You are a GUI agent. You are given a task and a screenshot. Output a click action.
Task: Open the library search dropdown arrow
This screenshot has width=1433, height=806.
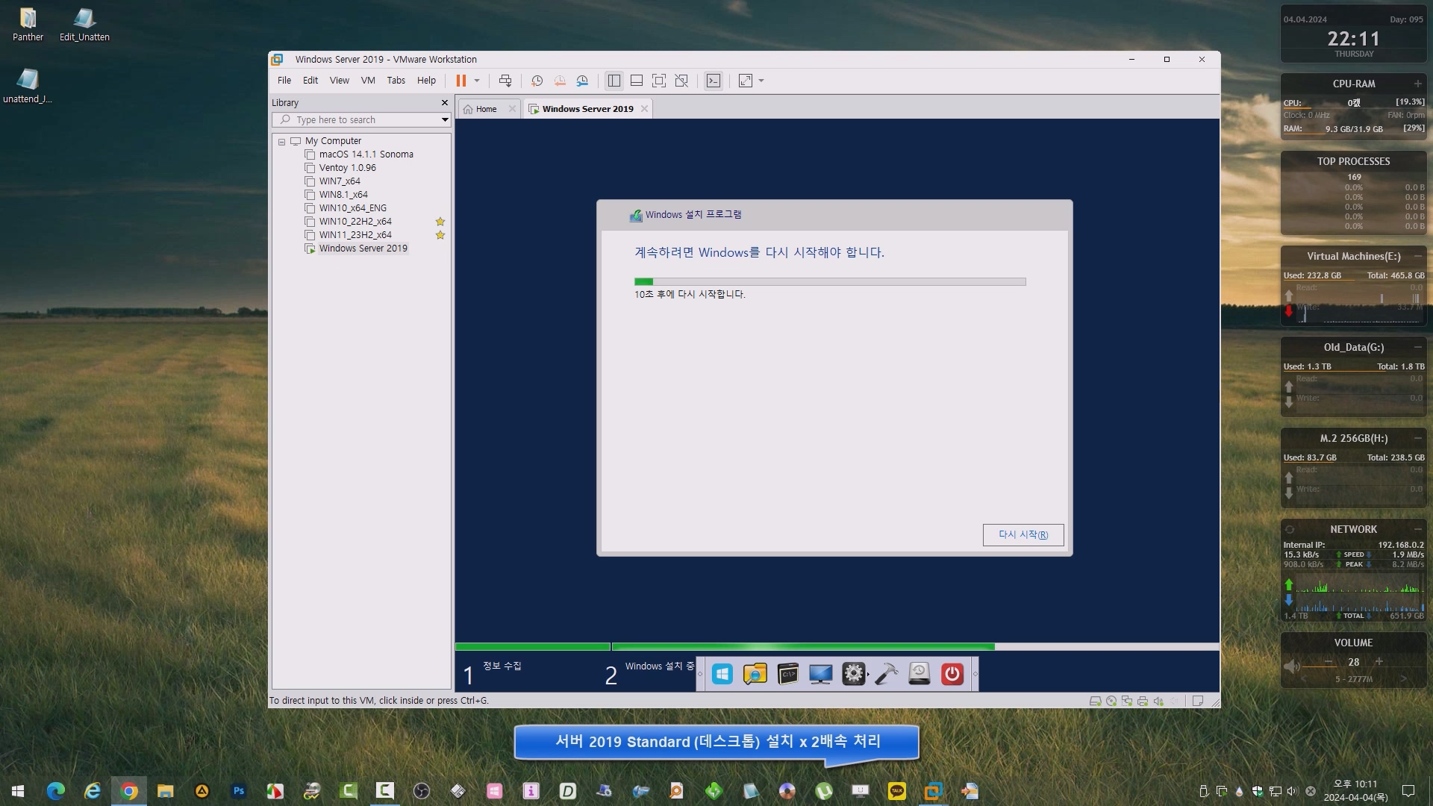445,120
